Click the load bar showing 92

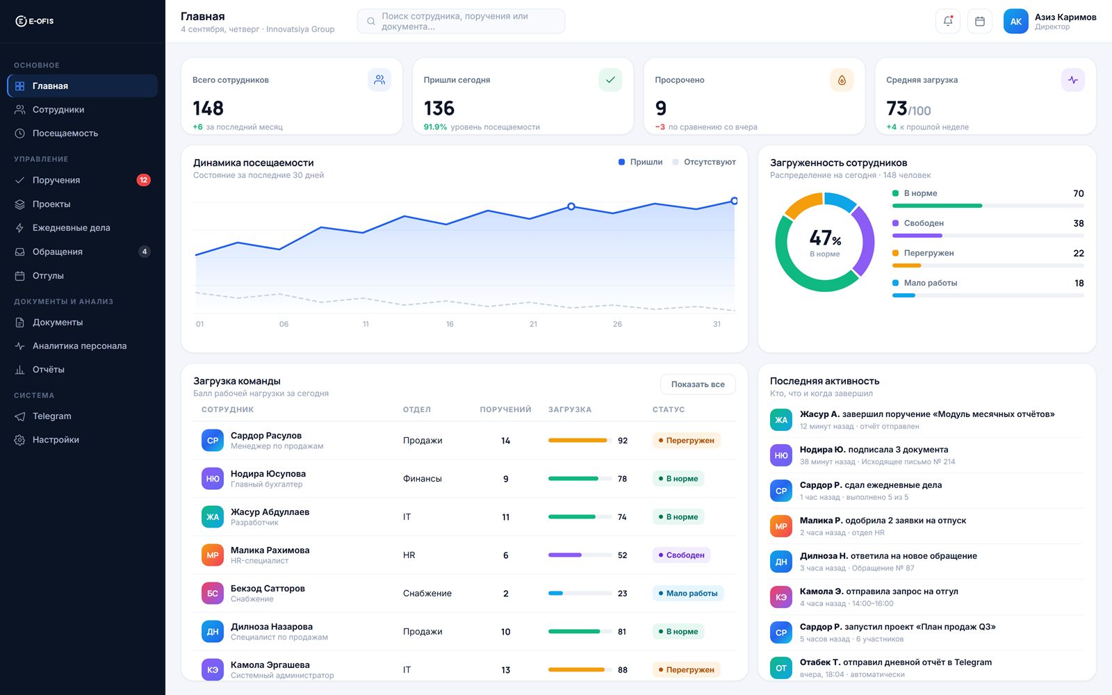580,441
